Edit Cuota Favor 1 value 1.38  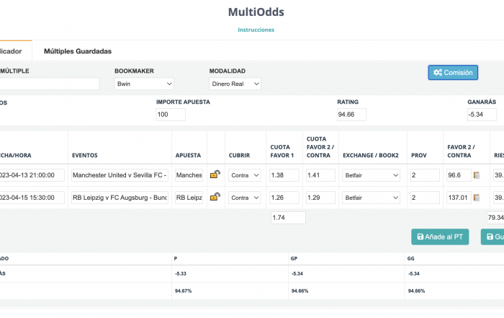point(284,175)
